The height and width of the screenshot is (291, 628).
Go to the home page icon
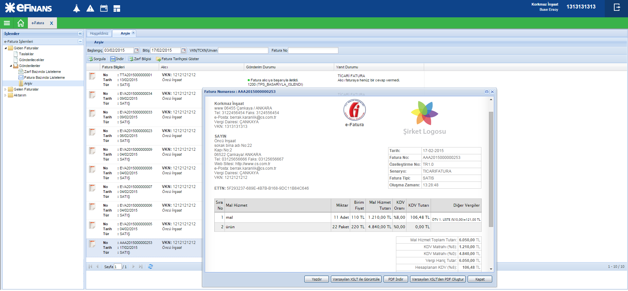pos(21,23)
